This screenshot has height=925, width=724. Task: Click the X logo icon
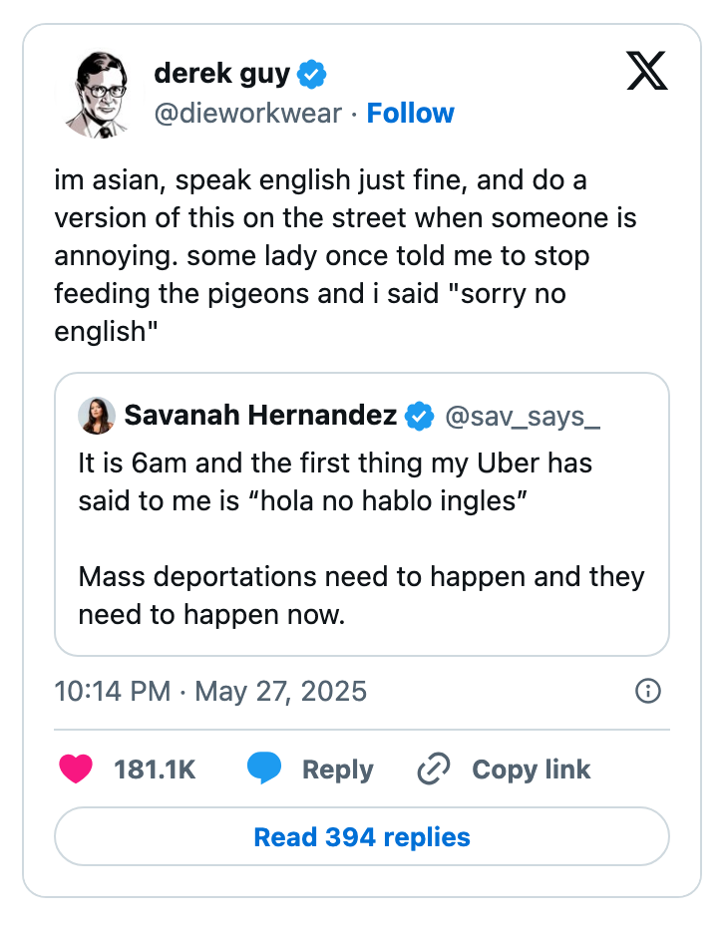(x=646, y=72)
